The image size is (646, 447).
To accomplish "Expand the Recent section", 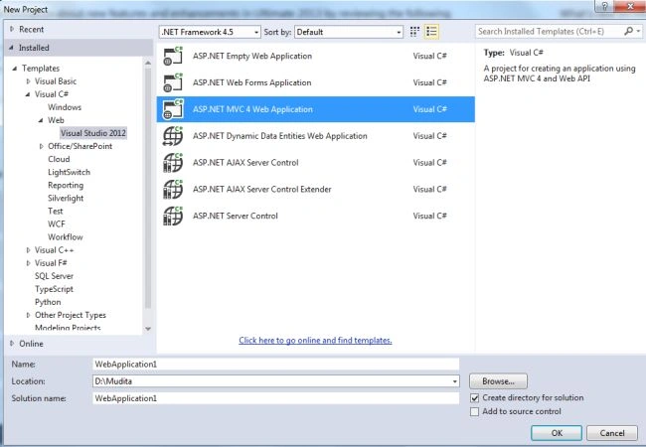I will click(x=12, y=29).
